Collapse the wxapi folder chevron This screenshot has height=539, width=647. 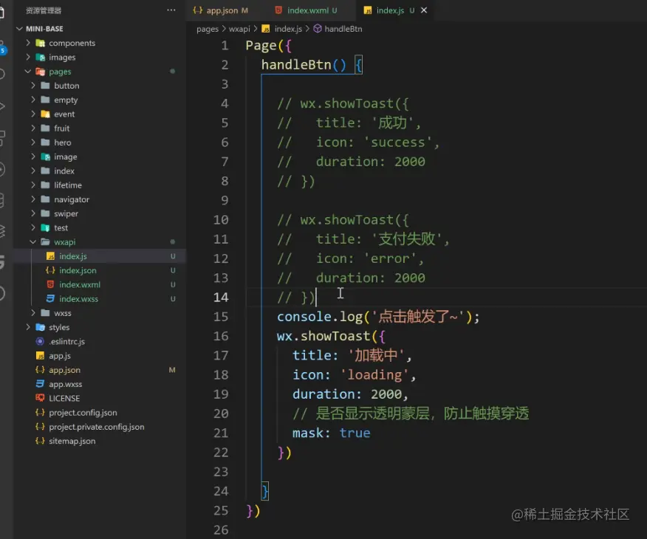[33, 241]
